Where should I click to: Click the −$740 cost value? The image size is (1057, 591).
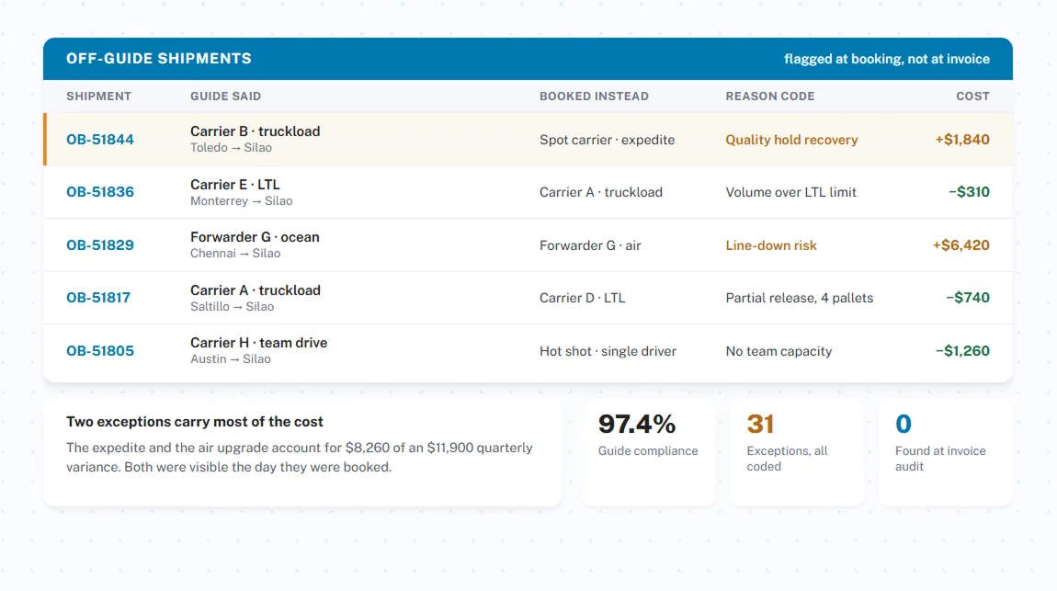point(967,298)
